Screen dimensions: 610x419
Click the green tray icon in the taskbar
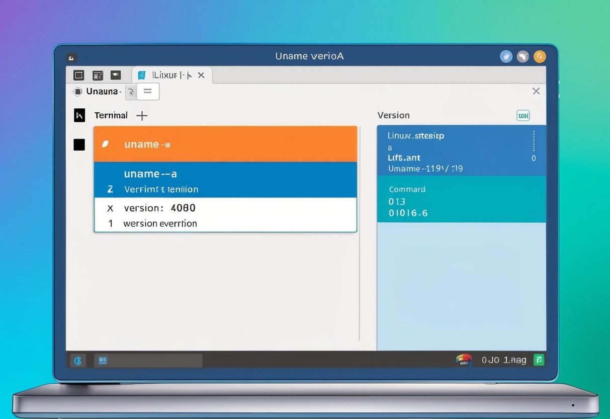point(539,360)
